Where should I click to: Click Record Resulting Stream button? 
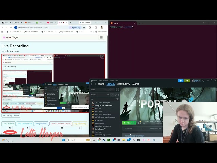pos(60,124)
